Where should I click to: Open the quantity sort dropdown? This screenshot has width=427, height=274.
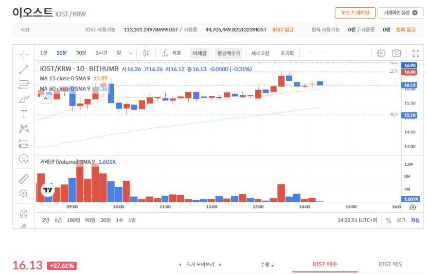coord(267,264)
